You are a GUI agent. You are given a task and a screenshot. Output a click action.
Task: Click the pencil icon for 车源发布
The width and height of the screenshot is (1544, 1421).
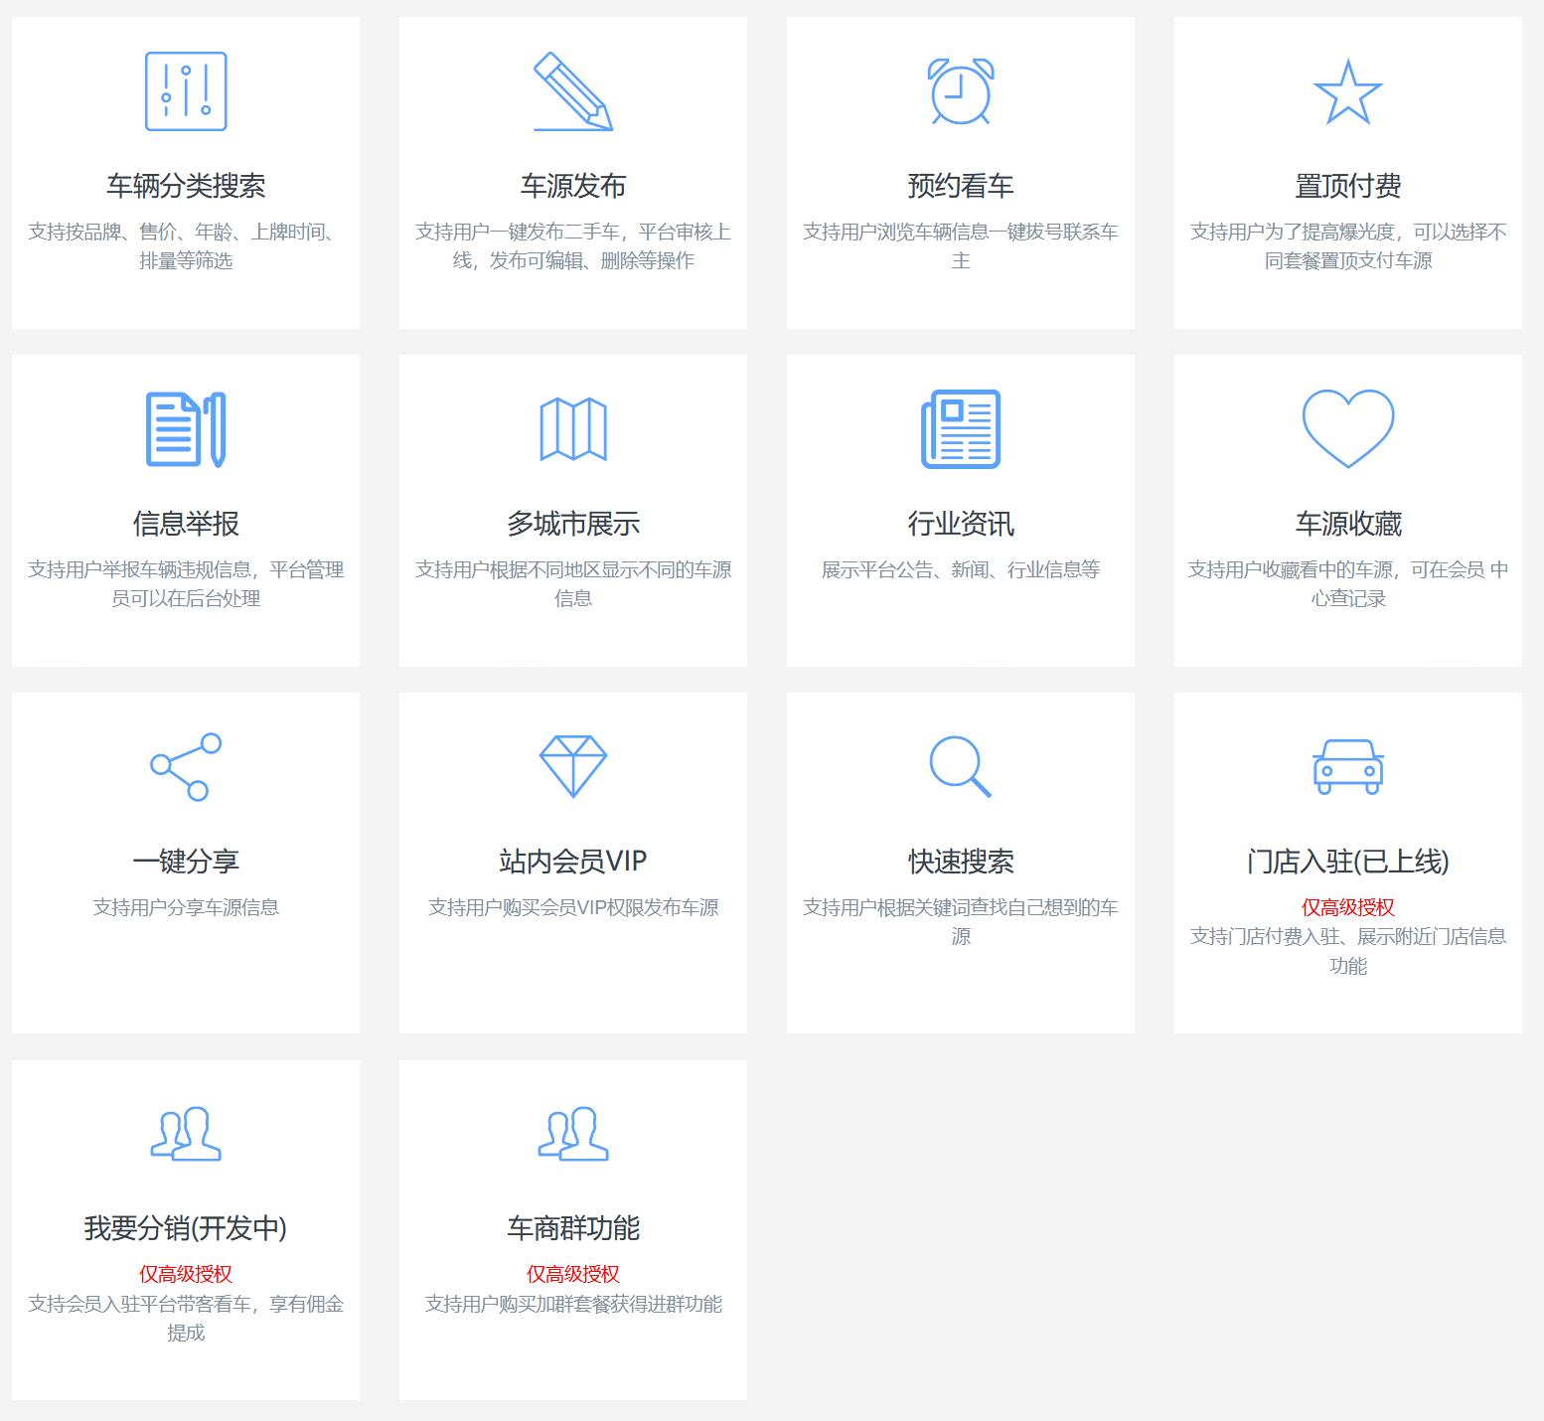571,91
